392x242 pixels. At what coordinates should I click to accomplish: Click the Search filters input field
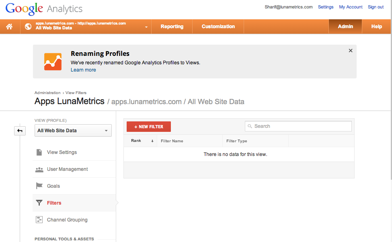click(298, 126)
